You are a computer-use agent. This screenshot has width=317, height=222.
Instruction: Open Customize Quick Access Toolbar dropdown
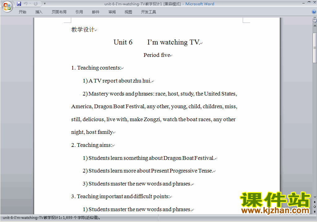pos(45,4)
